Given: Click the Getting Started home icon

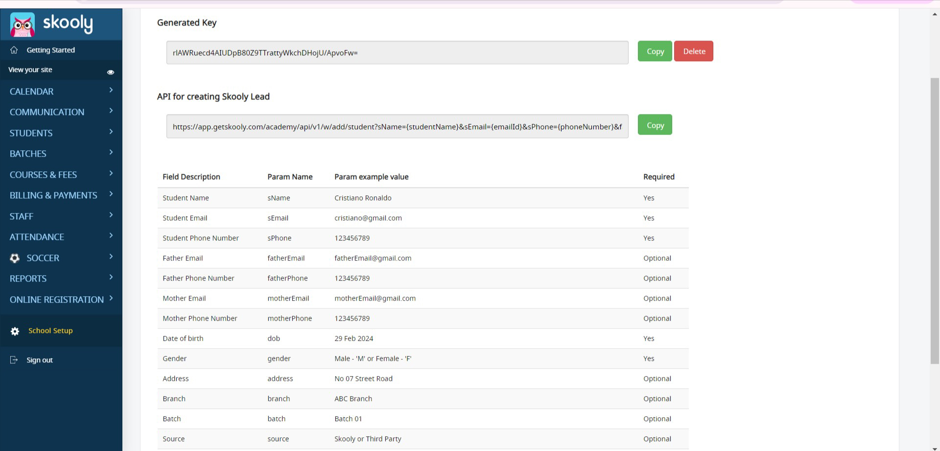Looking at the screenshot, I should (14, 50).
